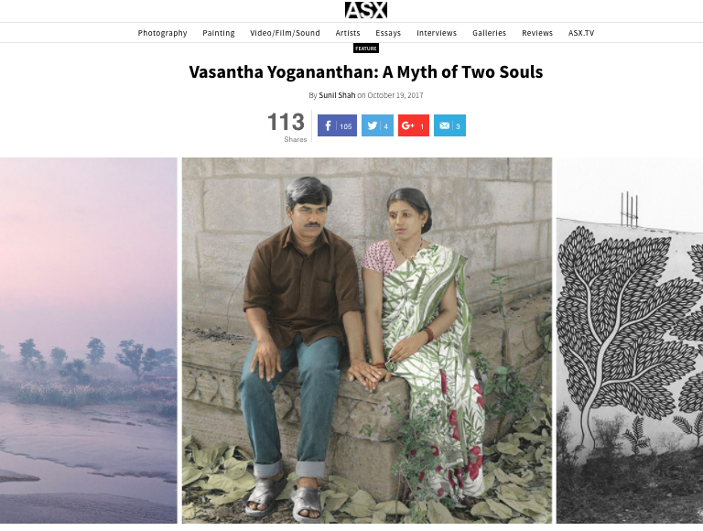The height and width of the screenshot is (531, 703).
Task: Click the article title heading
Action: (x=366, y=71)
